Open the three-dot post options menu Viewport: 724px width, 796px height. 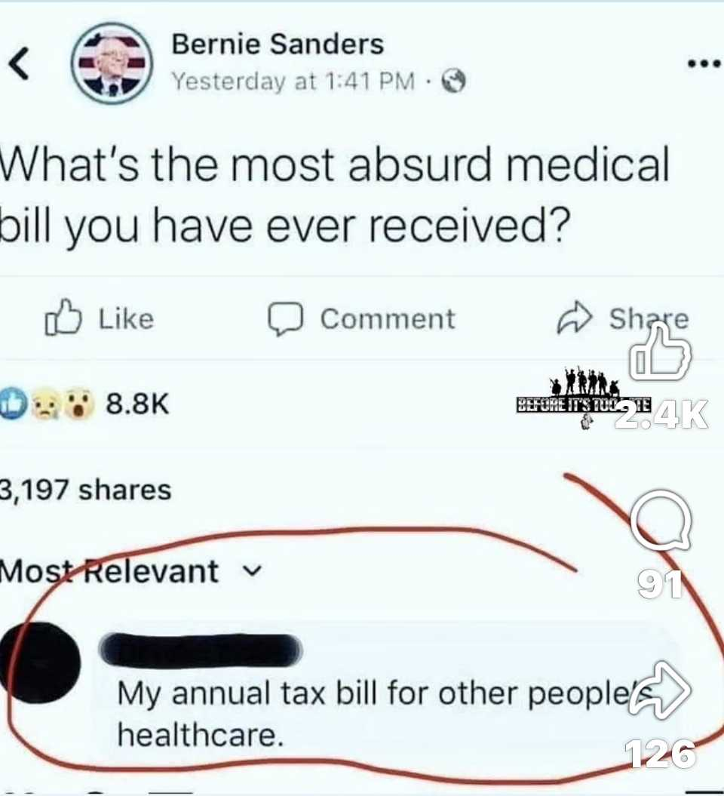(x=704, y=64)
